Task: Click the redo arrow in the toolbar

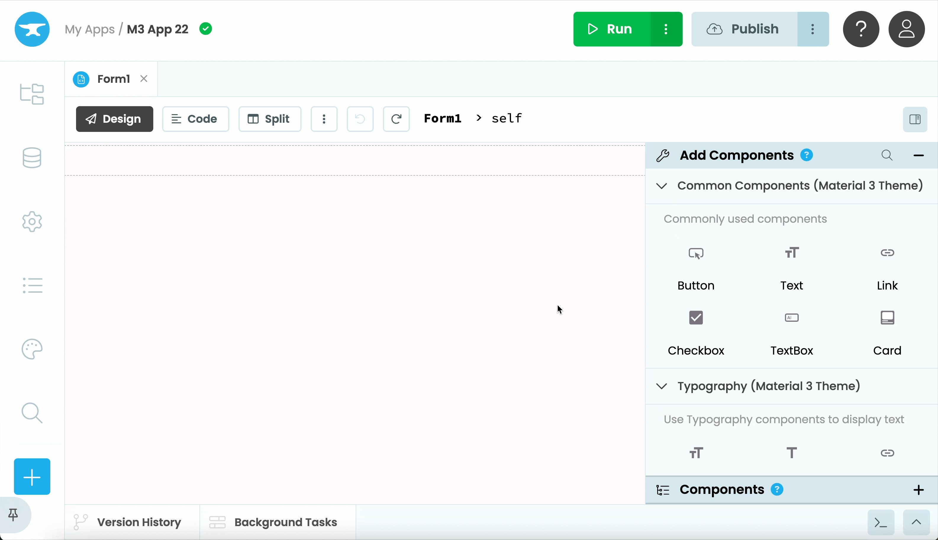Action: click(396, 119)
